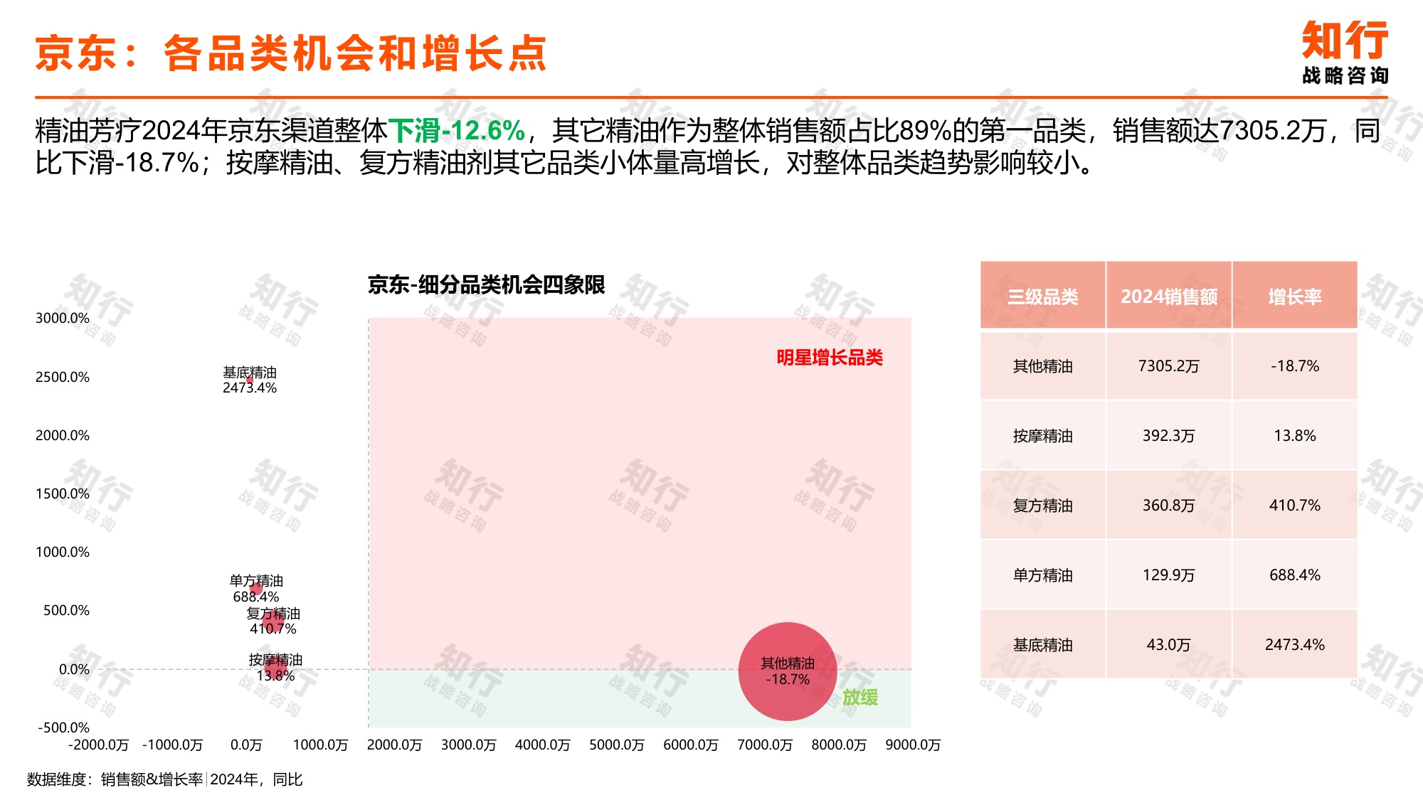The image size is (1423, 800).
Task: Click the 392.3万 table cell
Action: (x=1169, y=436)
